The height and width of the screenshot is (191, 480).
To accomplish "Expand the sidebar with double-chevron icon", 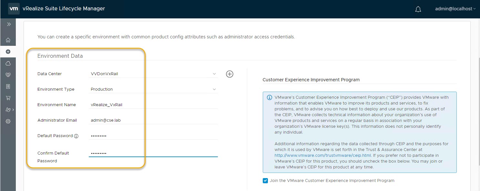I will tap(9, 24).
